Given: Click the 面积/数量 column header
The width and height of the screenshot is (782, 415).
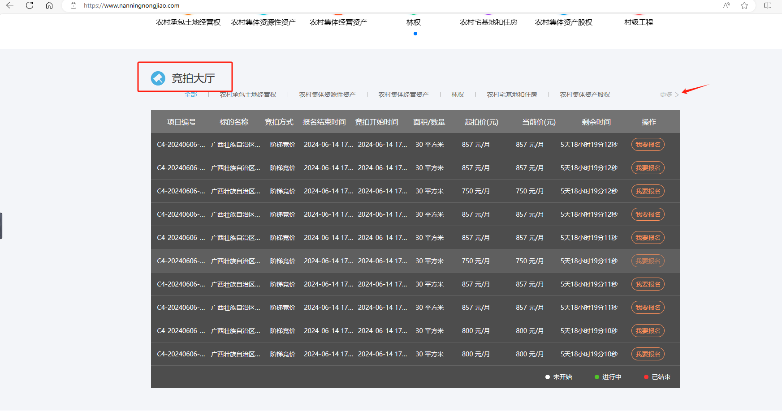Looking at the screenshot, I should pos(429,122).
